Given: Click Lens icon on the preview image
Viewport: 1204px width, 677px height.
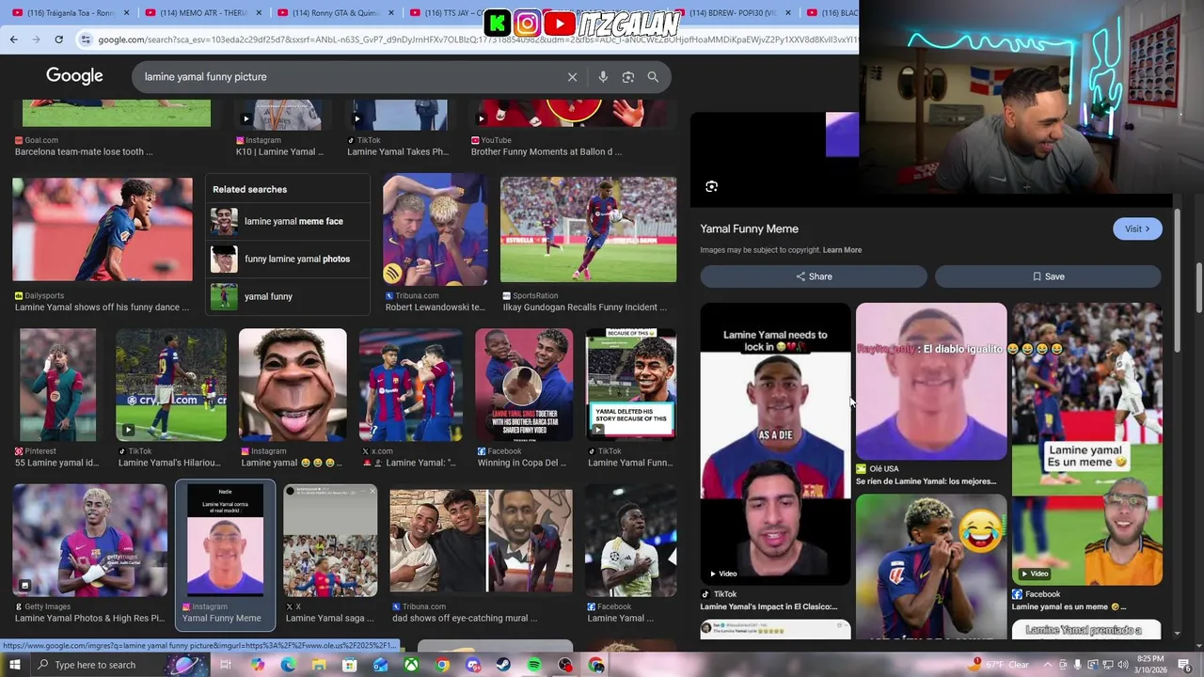Looking at the screenshot, I should pyautogui.click(x=711, y=186).
